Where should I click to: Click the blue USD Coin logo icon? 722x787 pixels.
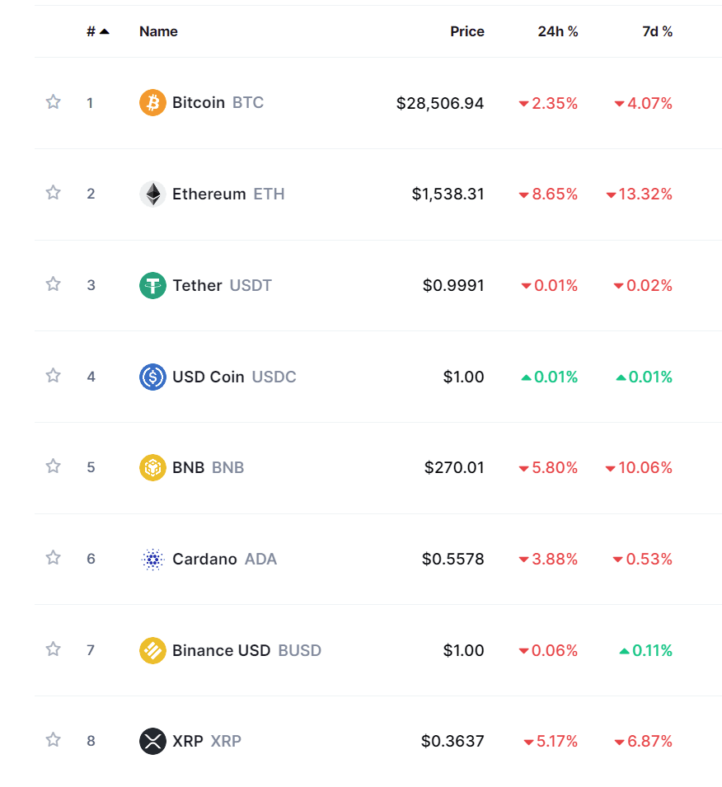click(152, 377)
